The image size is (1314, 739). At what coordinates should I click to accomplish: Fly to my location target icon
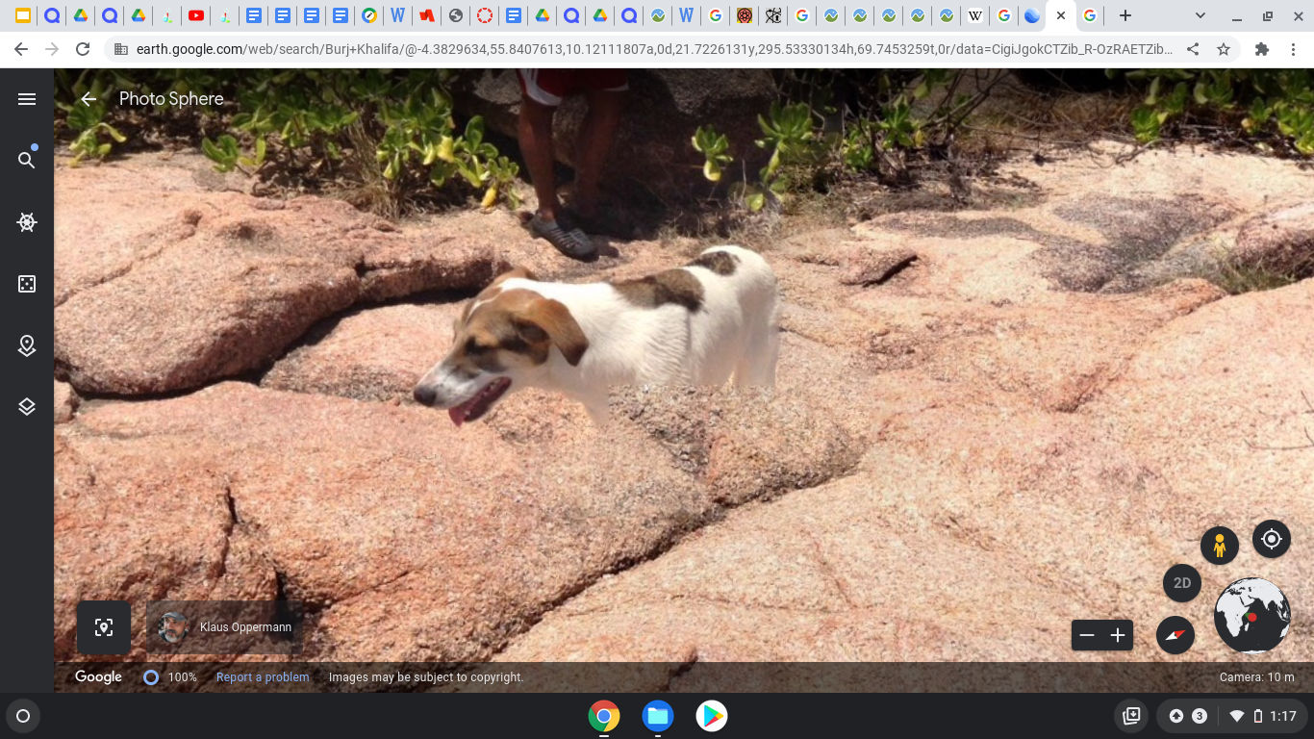coord(1271,539)
